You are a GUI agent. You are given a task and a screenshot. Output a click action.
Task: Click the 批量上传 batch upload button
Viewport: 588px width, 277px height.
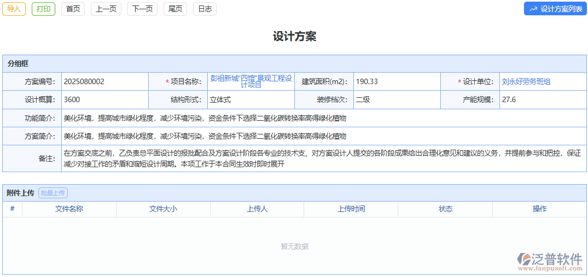point(53,193)
